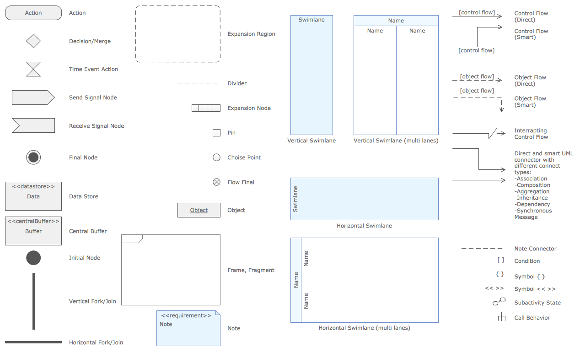580x353 pixels.
Task: Select the smart Control Flow bent arrow
Action: (477, 39)
